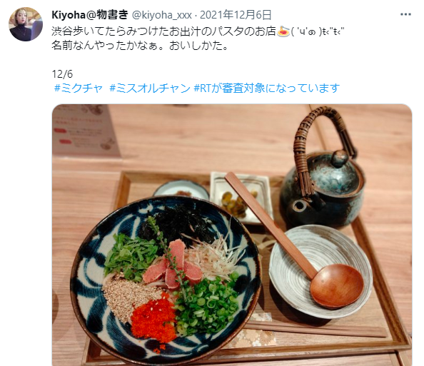Open the #ミスオルチャン hashtag

click(x=150, y=88)
